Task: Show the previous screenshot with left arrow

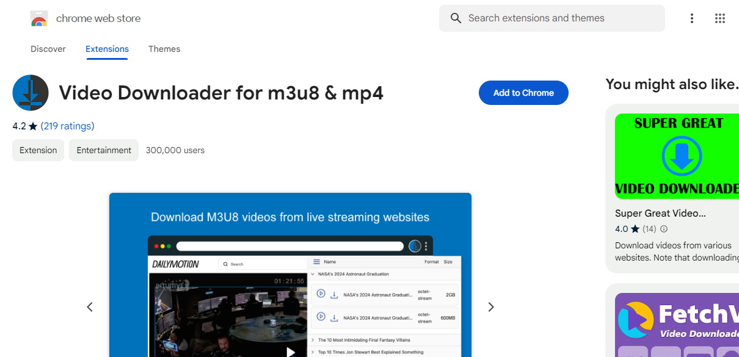Action: 90,307
